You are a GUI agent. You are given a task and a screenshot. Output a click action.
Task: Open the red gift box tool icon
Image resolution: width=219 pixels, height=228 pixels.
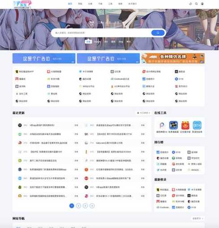pos(185,125)
